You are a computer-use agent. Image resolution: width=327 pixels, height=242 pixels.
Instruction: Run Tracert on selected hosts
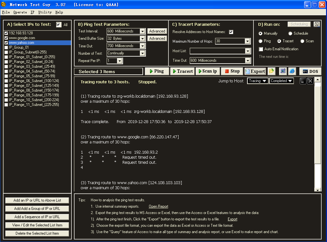183,71
